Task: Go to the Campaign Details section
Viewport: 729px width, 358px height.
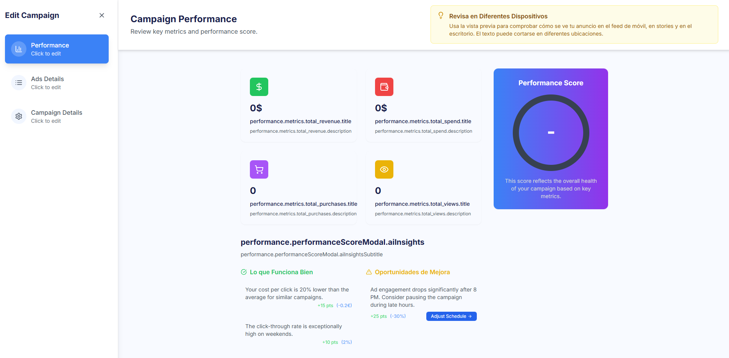Action: [x=57, y=116]
